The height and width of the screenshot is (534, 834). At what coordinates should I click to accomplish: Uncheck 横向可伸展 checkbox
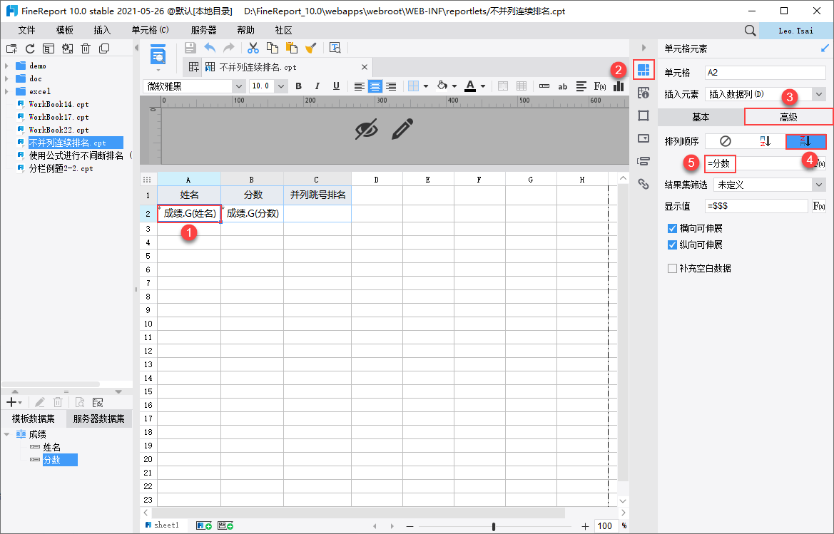[672, 228]
